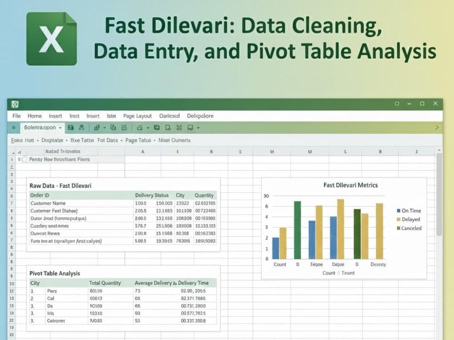The image size is (454, 340).
Task: Click the blue bar above Count label
Action: tap(276, 248)
